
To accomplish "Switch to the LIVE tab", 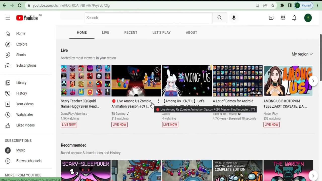I will [105, 32].
